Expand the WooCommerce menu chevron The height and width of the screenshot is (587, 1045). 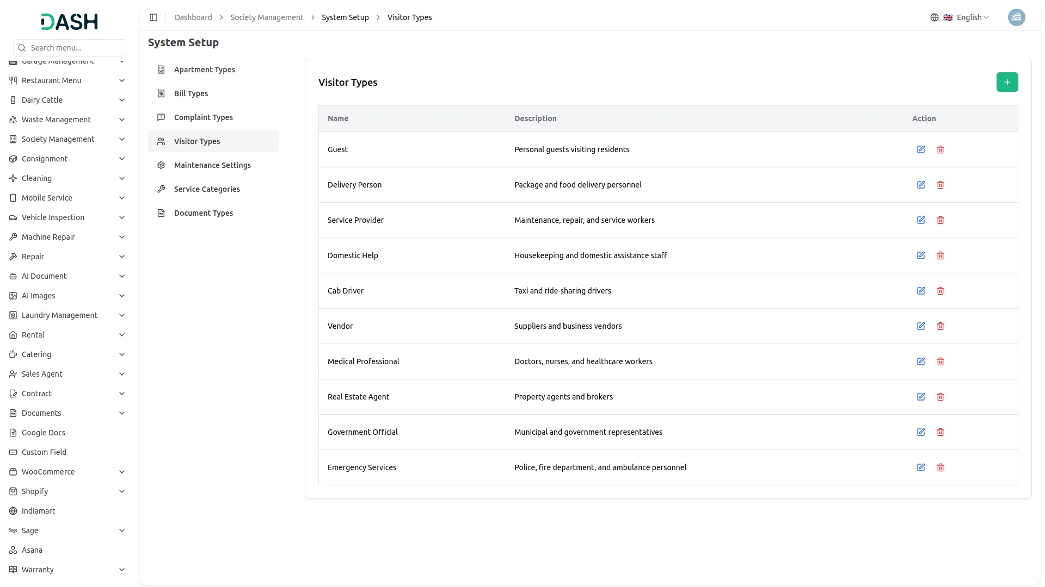[122, 472]
